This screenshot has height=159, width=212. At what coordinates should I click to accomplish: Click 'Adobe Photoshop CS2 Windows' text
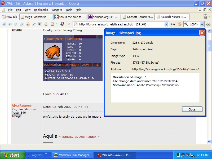158,85
